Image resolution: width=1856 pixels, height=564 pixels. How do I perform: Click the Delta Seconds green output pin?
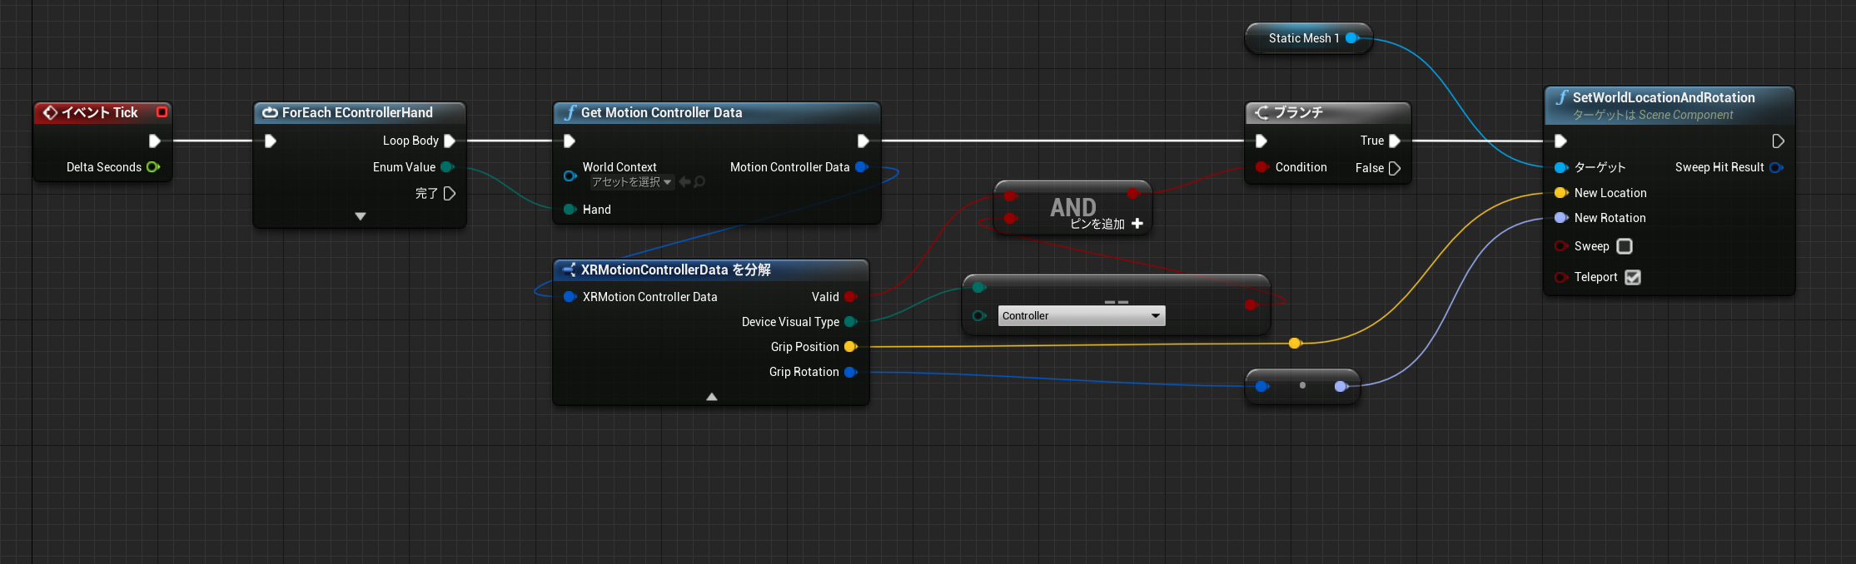[153, 167]
